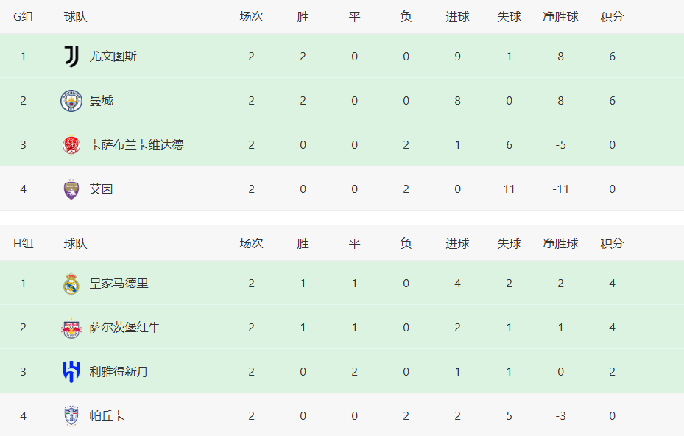Click the Al Hilal blue logo
The width and height of the screenshot is (684, 436).
[x=71, y=372]
